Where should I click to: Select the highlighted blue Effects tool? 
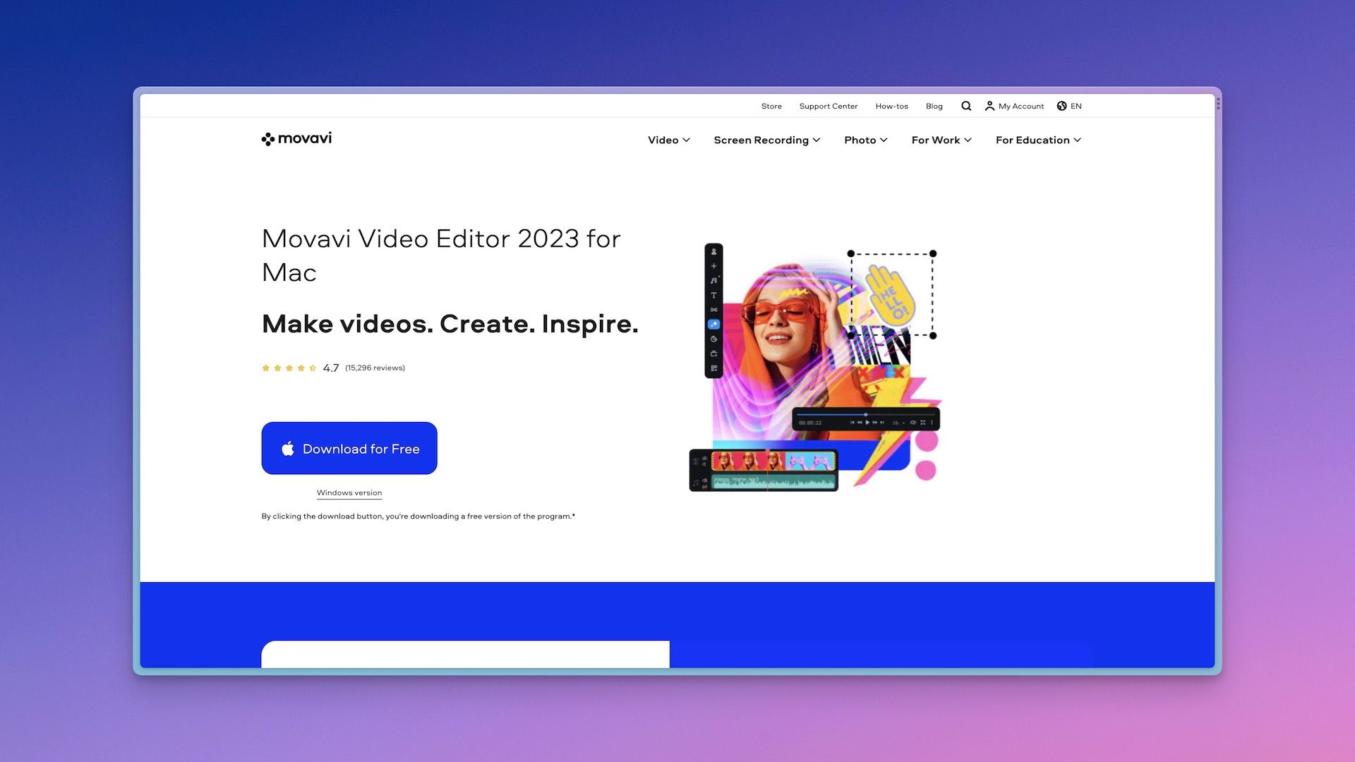coord(713,324)
